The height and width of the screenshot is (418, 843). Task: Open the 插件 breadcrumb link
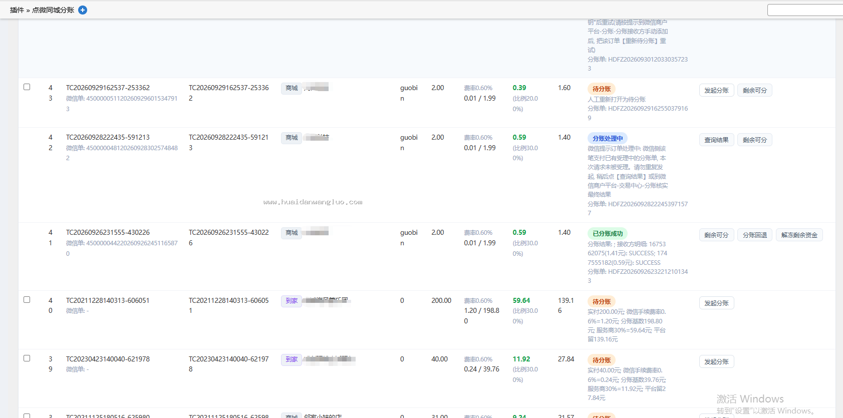(17, 10)
